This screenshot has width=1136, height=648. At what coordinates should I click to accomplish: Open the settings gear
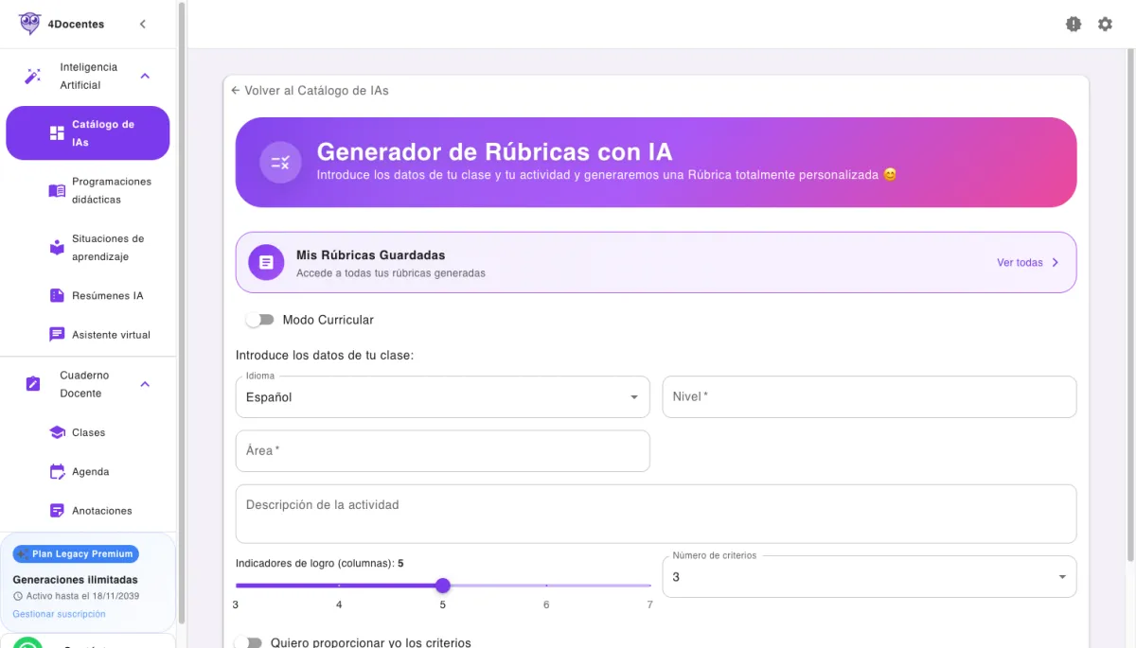[x=1105, y=24]
